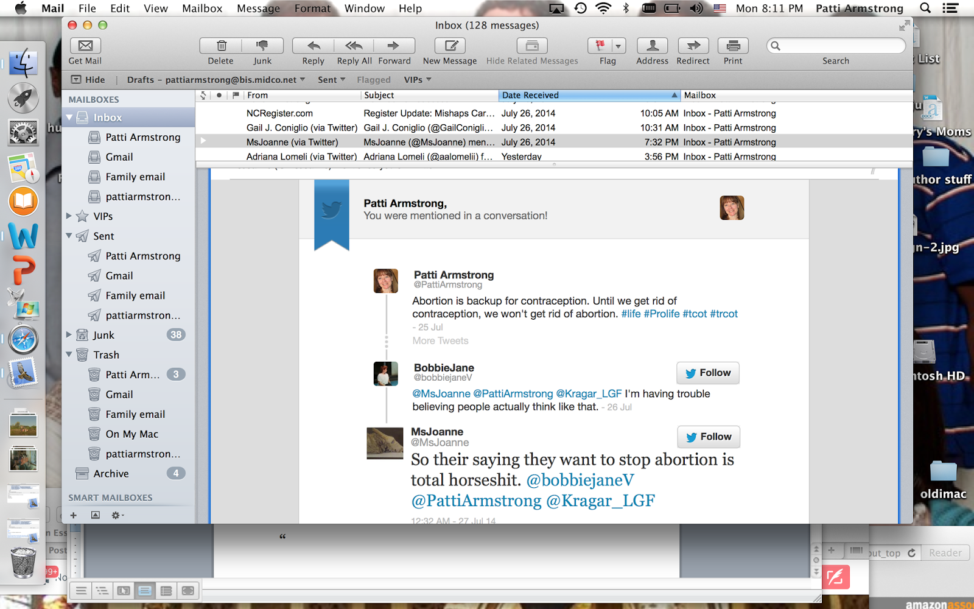Click add mailbox plus button

(74, 515)
